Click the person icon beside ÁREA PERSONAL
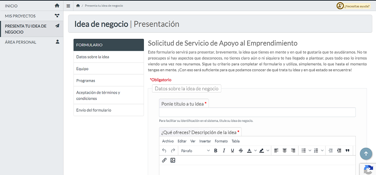The image size is (376, 175). pos(57,42)
